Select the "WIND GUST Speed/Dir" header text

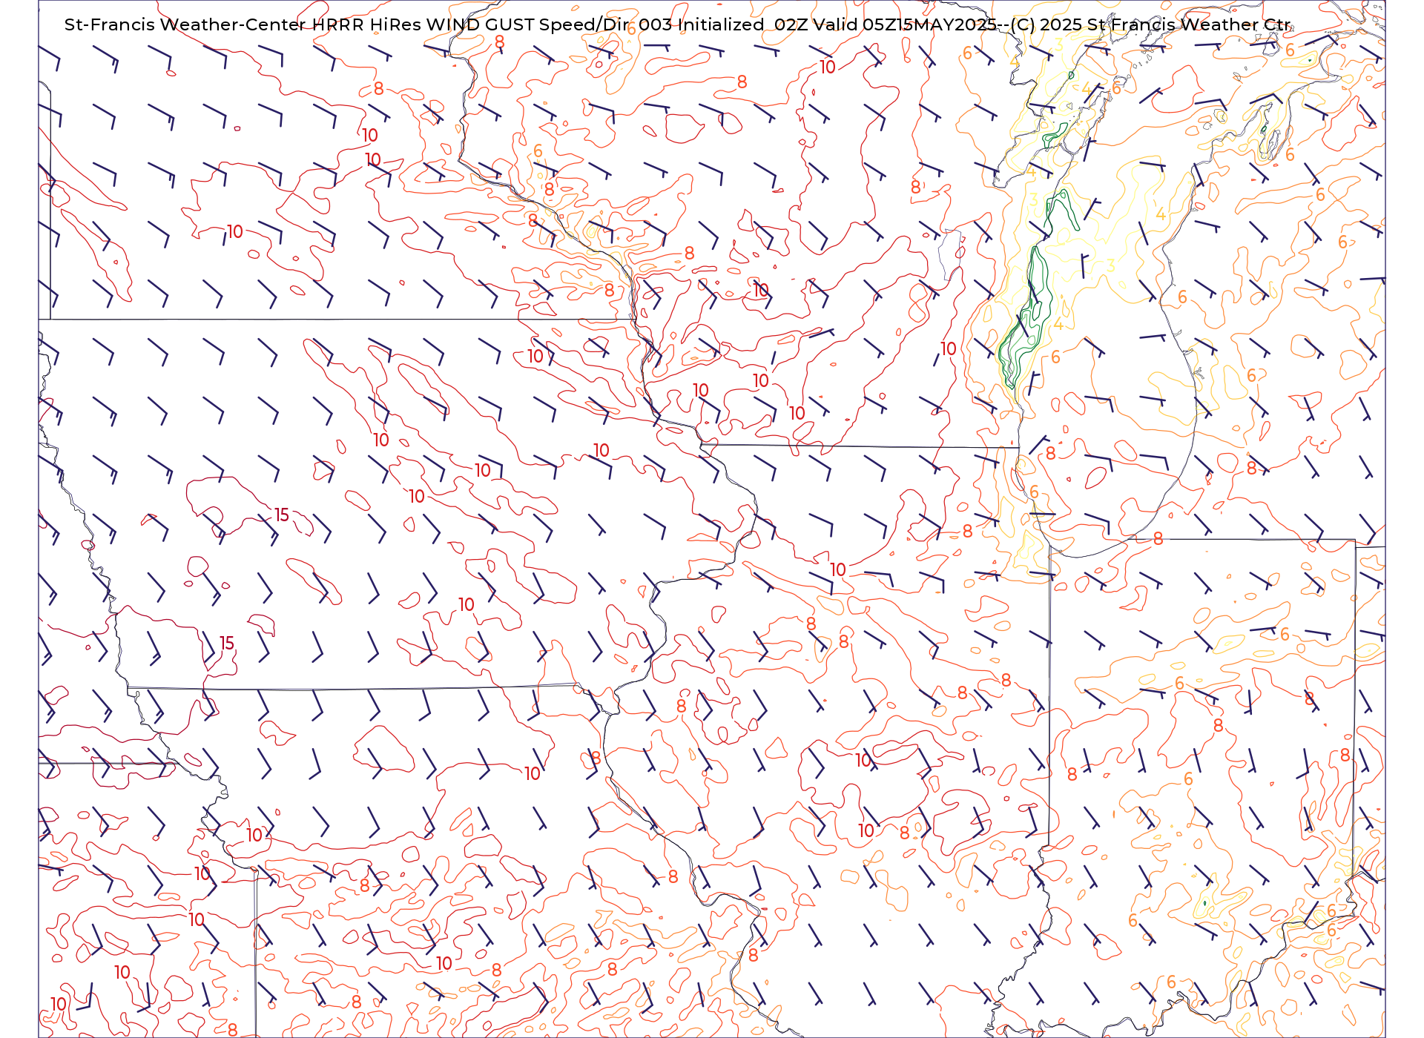526,24
